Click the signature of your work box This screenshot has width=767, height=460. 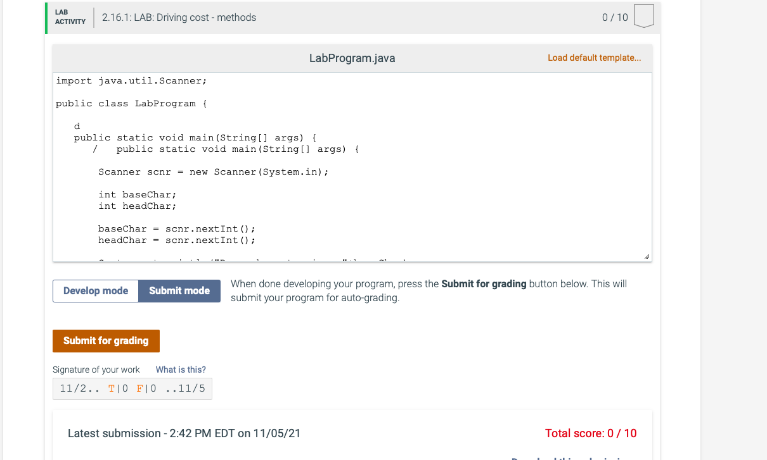(132, 389)
